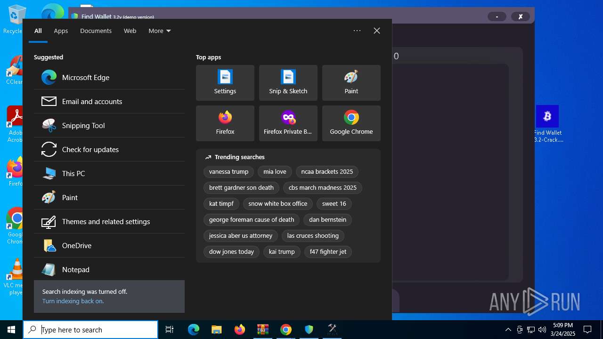Screen dimensions: 603x339
Task: Click the Windows Start button
Action: tap(11, 330)
